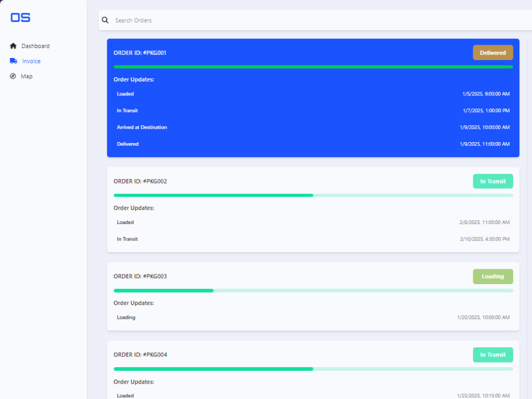The width and height of the screenshot is (532, 399).
Task: Select ORDER ID: #PKG002 heading
Action: pos(140,181)
